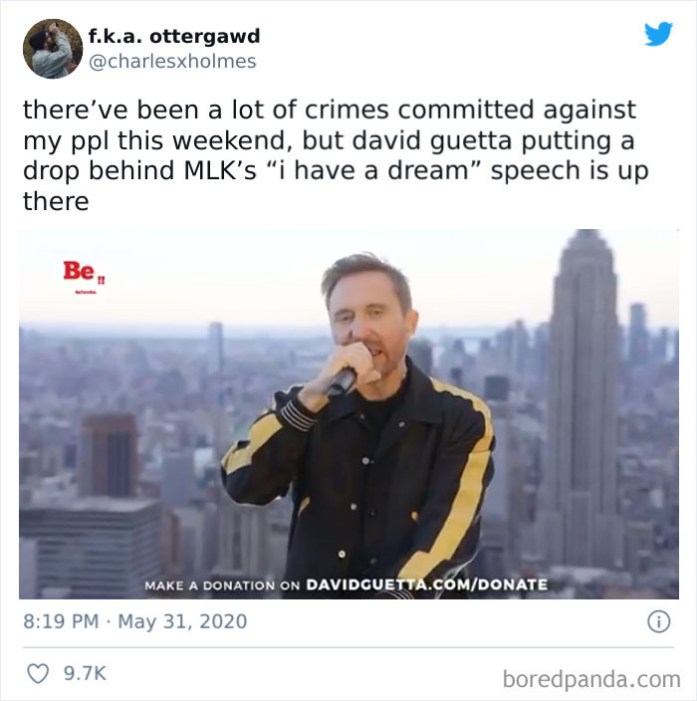
Task: Visit the @charlesxholmes handle link
Action: pyautogui.click(x=172, y=62)
